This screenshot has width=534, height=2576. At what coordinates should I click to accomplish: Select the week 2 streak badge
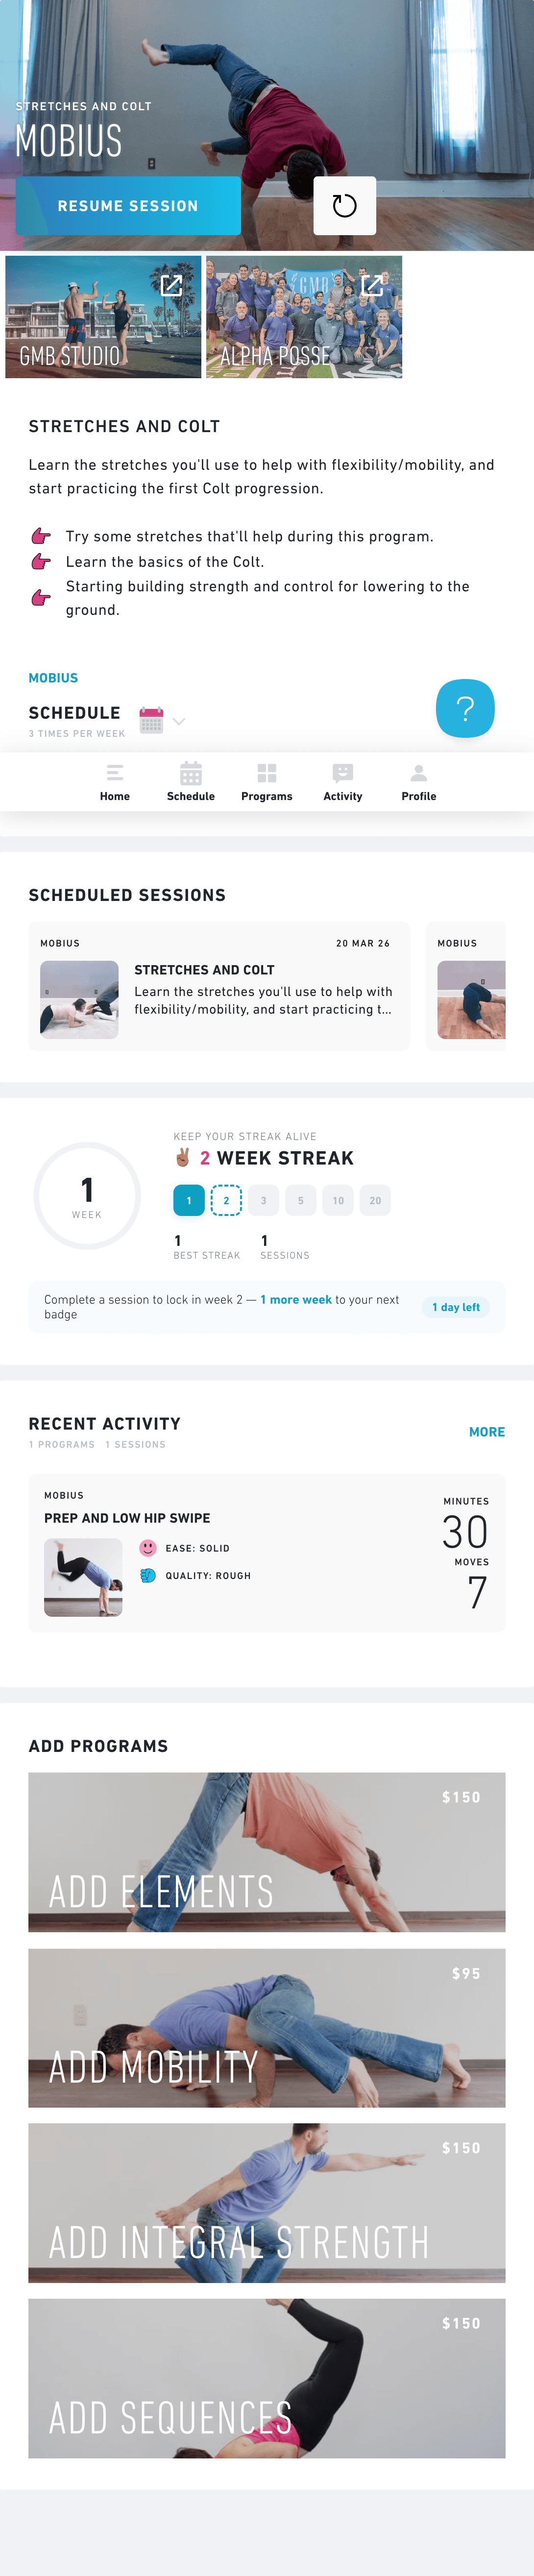(x=226, y=1200)
